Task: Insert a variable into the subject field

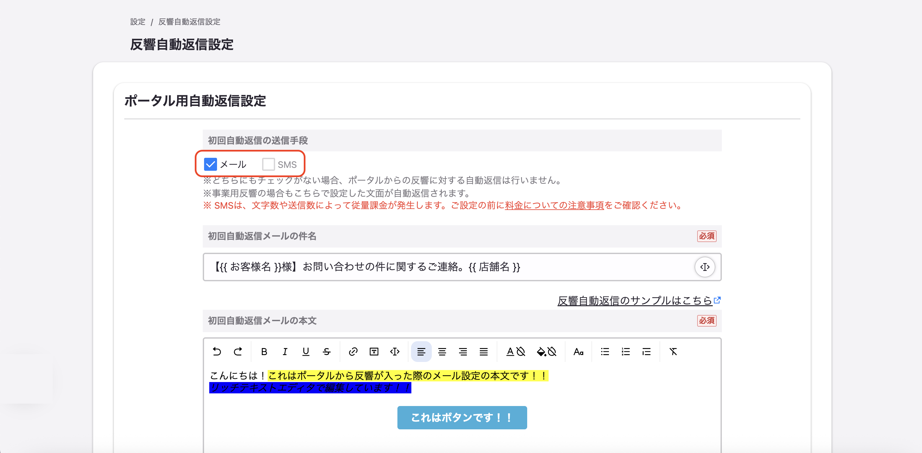Action: coord(705,267)
